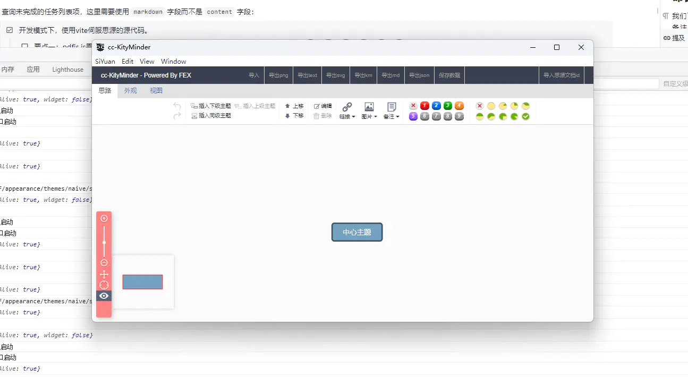Activate the hand move (cross arrows) tool
The width and height of the screenshot is (688, 385).
pyautogui.click(x=104, y=274)
